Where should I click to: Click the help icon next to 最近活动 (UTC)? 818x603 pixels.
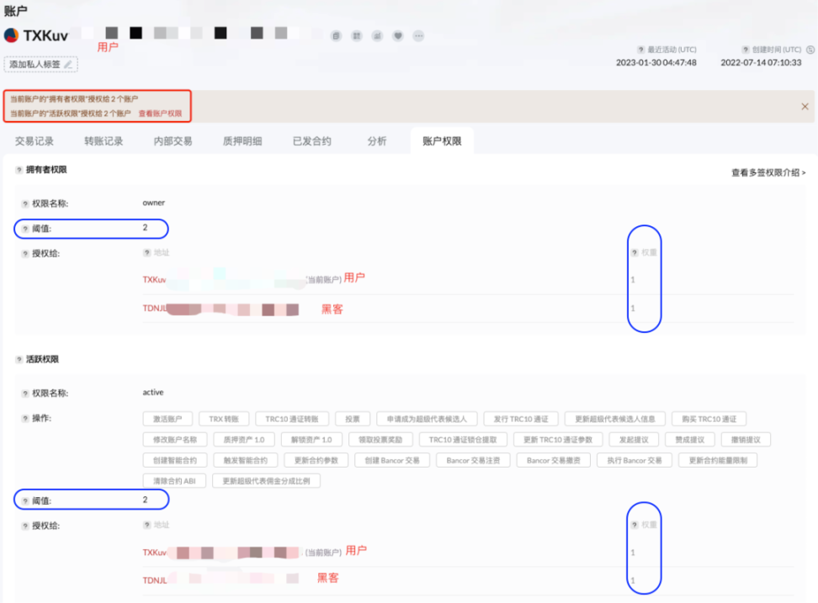[x=642, y=50]
